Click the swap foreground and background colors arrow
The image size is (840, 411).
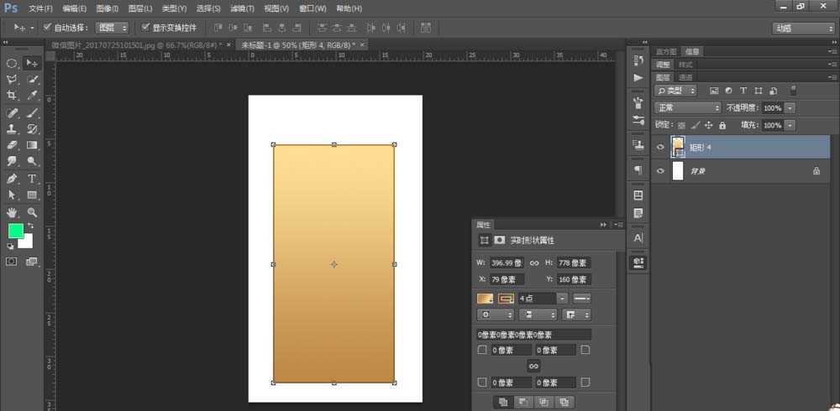pos(31,226)
